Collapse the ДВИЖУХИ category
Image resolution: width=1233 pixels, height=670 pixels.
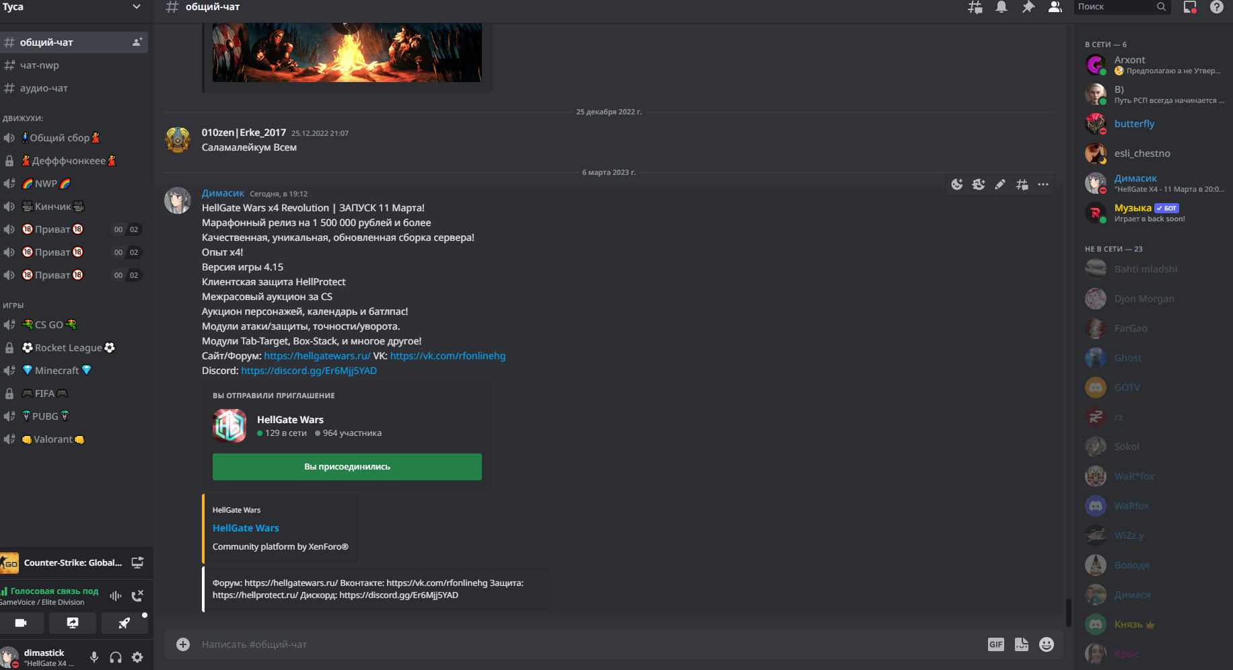point(23,118)
